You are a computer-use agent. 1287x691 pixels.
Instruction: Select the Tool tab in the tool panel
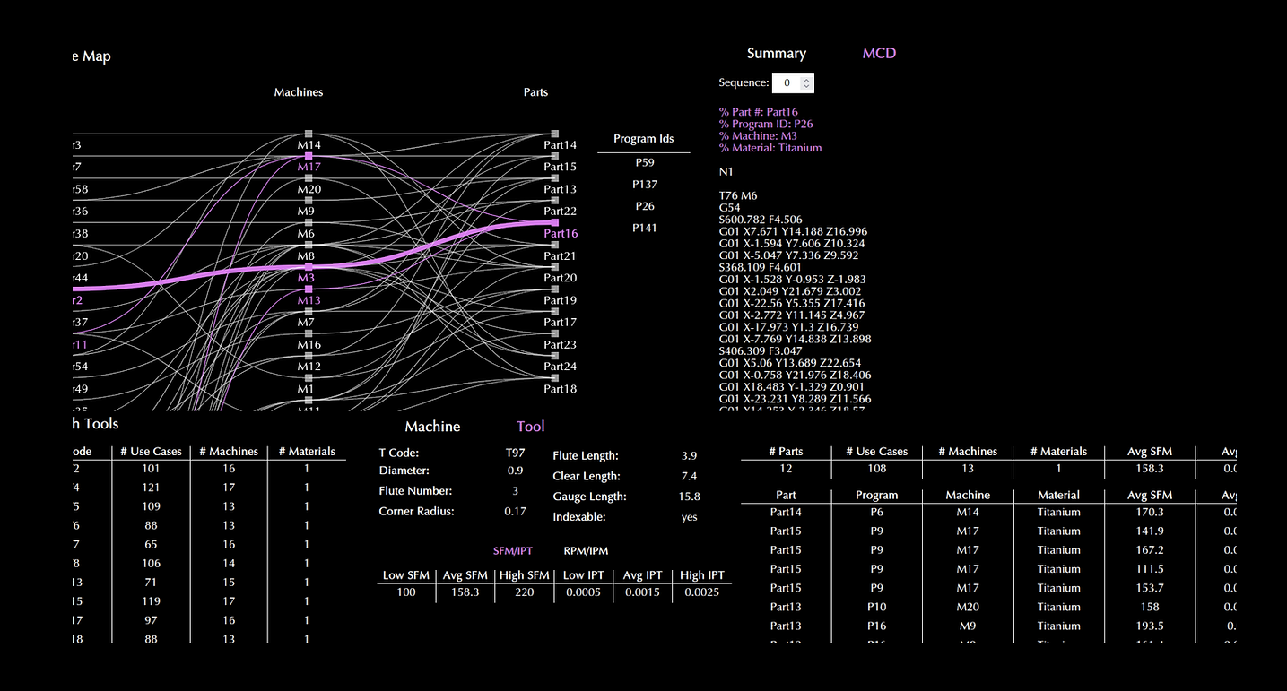pyautogui.click(x=530, y=426)
